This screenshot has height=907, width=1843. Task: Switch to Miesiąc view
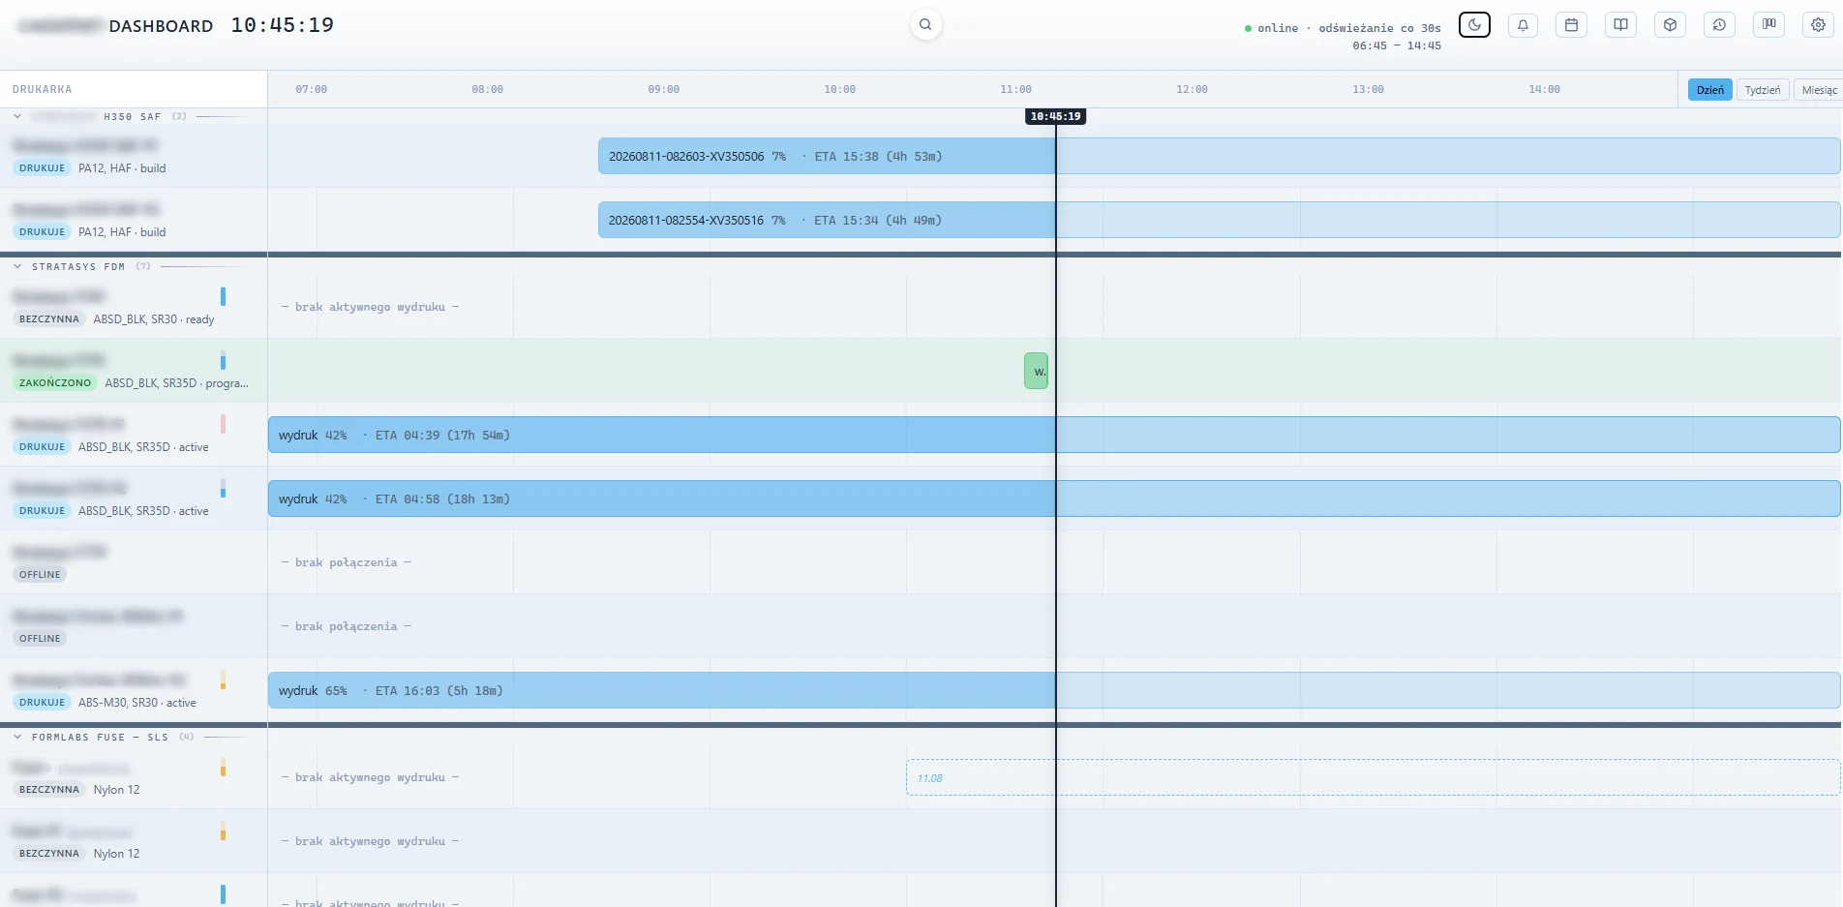(x=1819, y=90)
